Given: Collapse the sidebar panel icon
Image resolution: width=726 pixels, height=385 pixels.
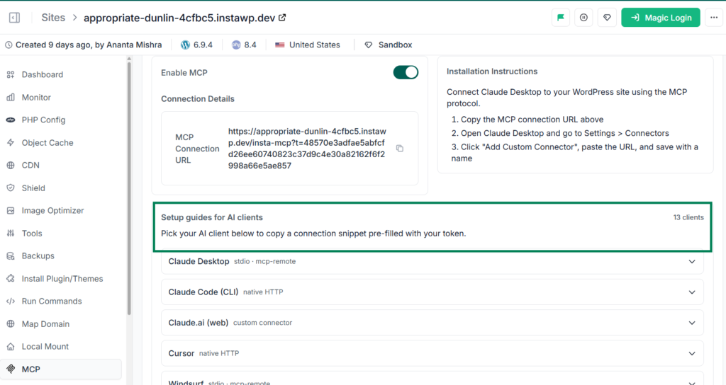Looking at the screenshot, I should point(14,18).
